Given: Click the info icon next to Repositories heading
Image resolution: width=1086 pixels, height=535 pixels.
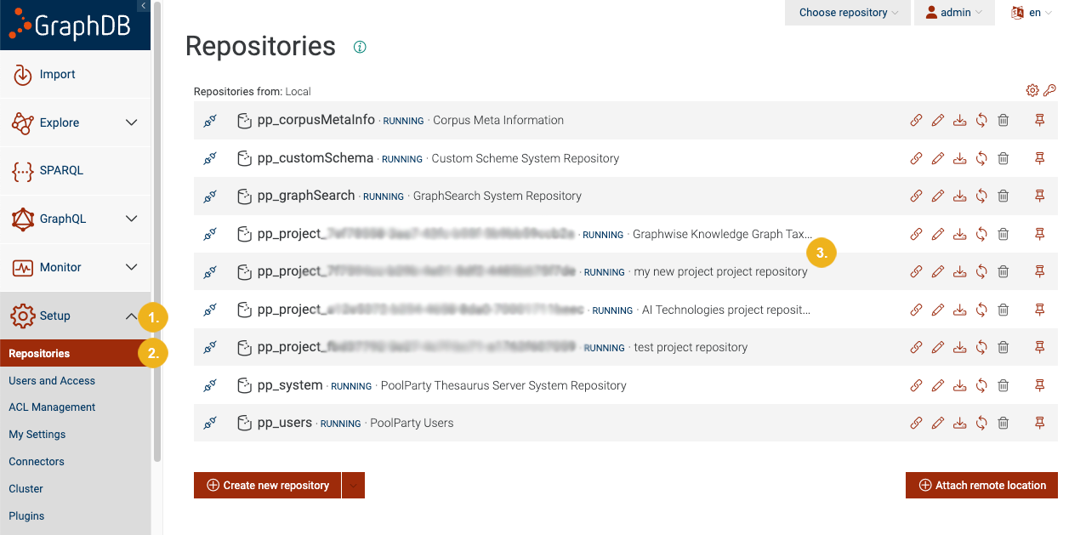Looking at the screenshot, I should [x=360, y=47].
